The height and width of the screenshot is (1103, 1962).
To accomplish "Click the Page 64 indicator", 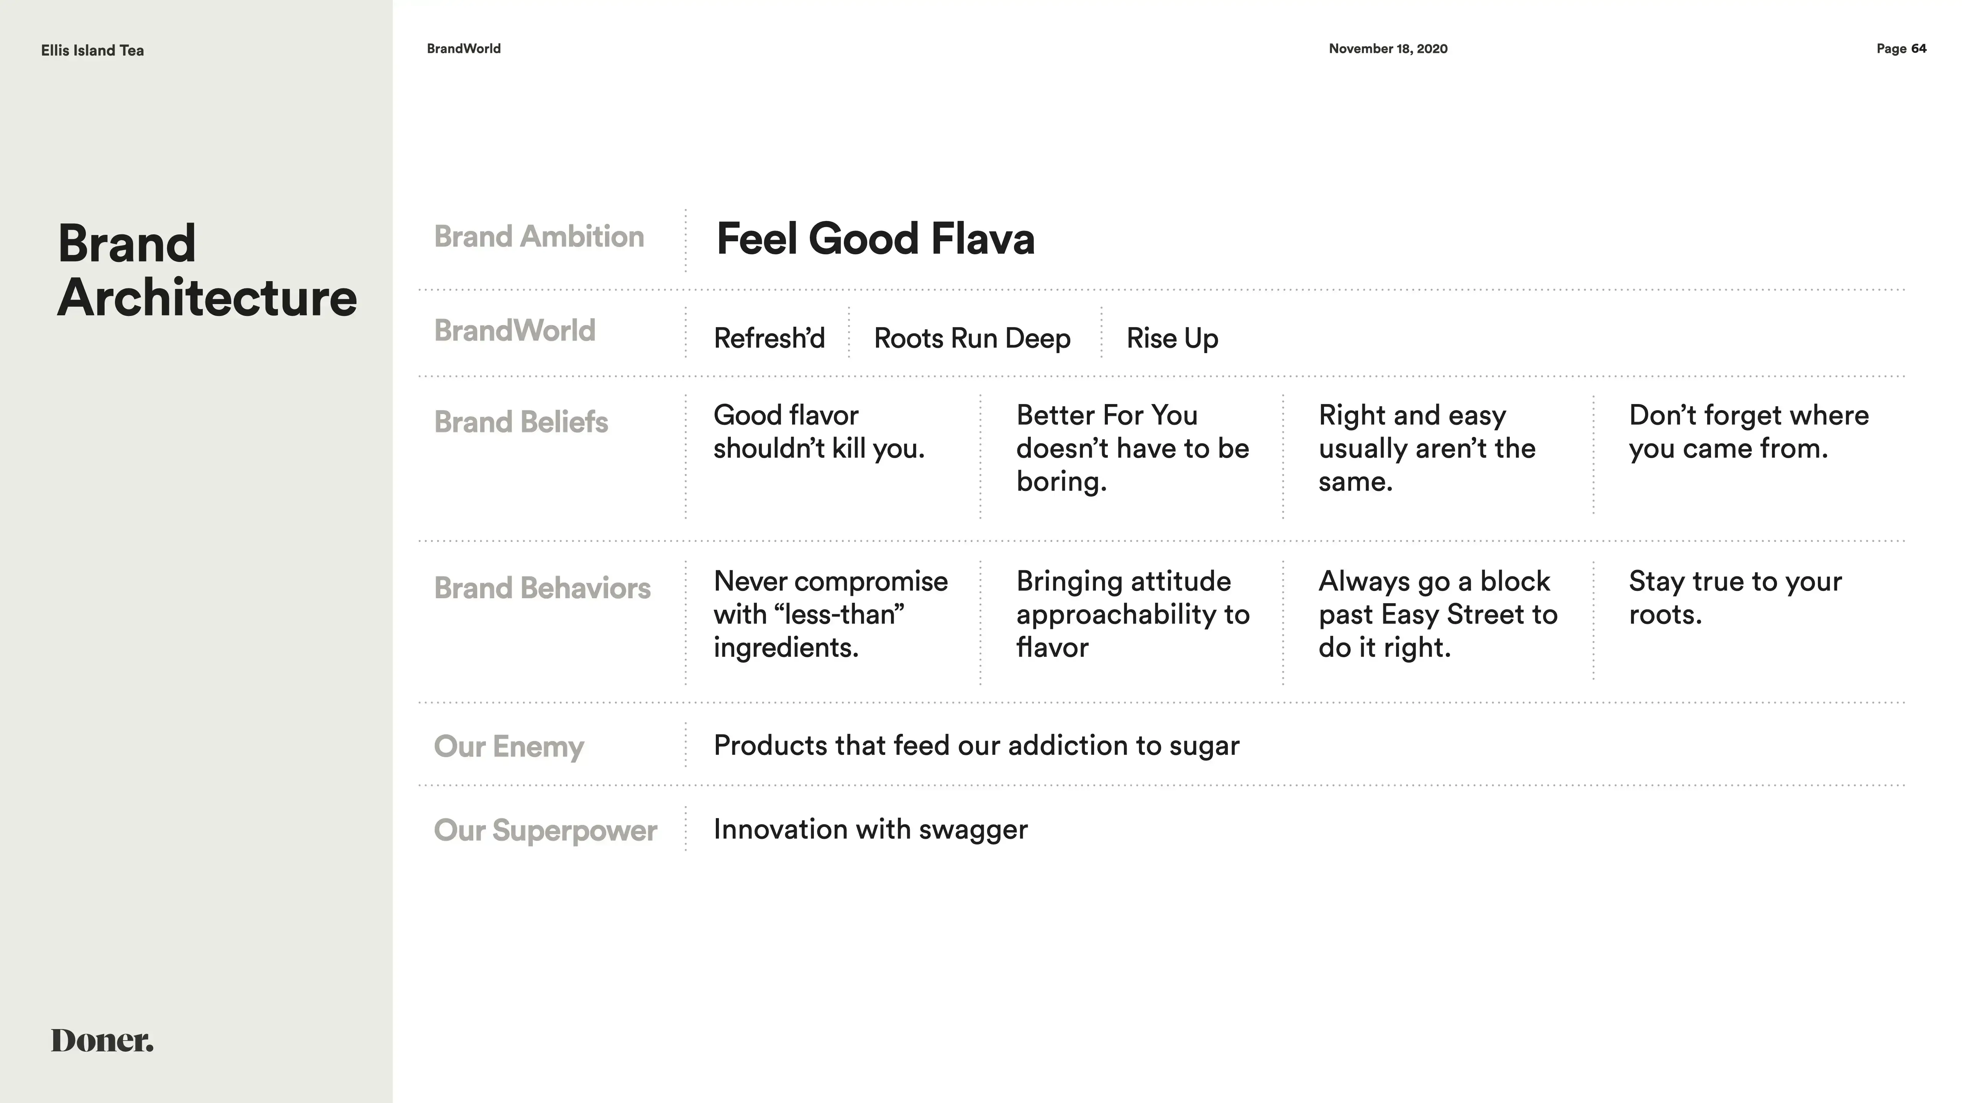I will point(1900,49).
